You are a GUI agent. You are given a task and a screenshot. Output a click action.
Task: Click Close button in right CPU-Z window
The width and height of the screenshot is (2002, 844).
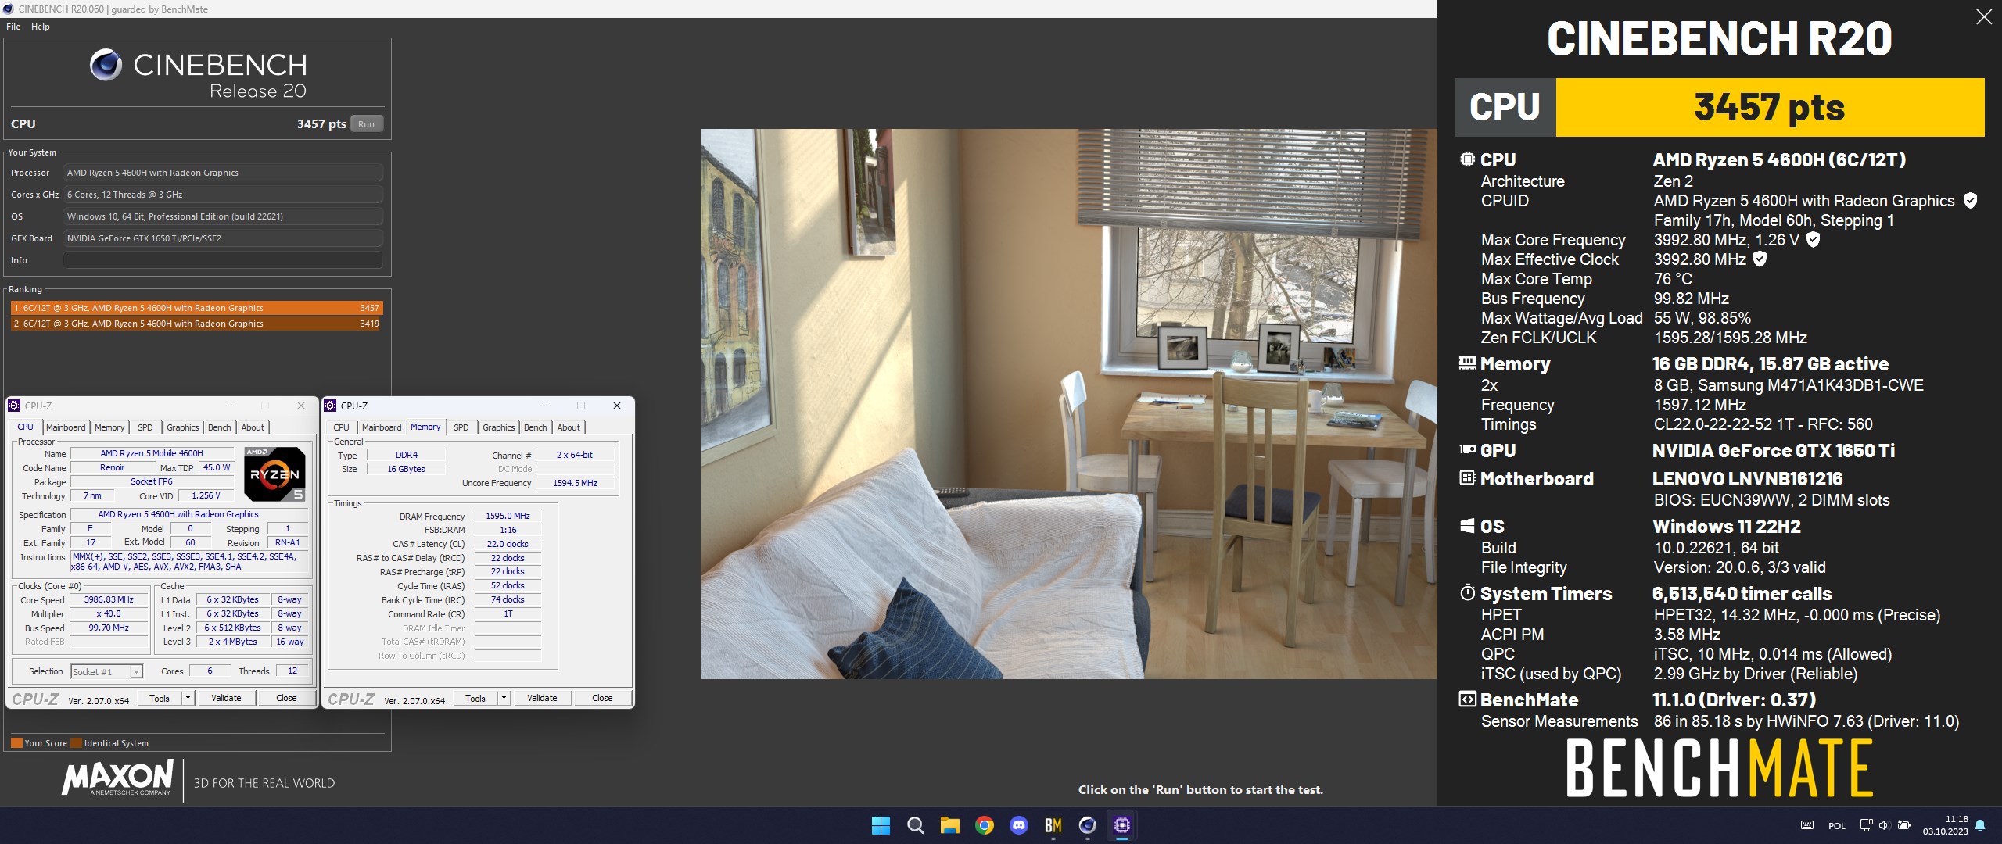602,698
